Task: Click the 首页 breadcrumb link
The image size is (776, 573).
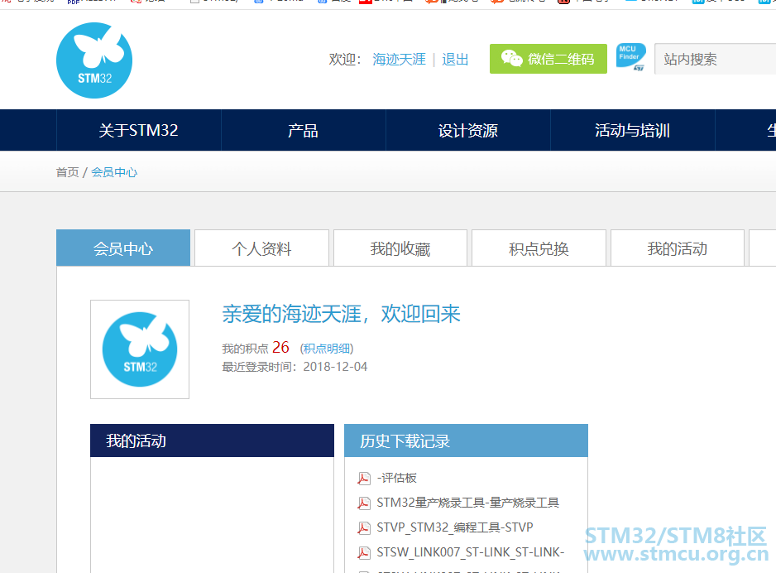Action: [x=67, y=172]
